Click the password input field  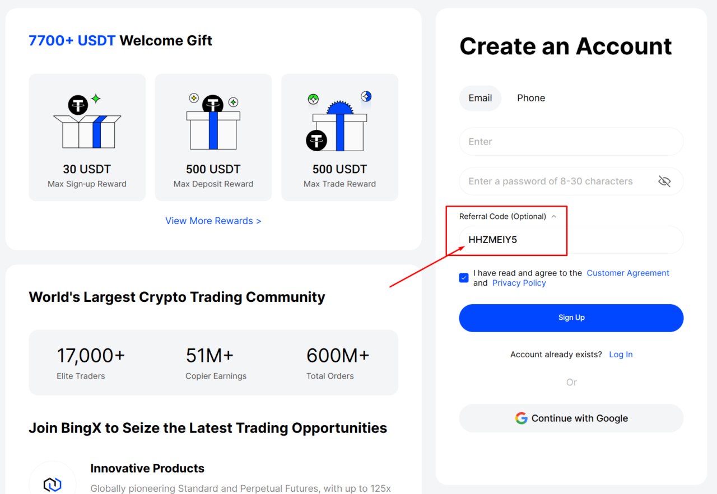(x=560, y=181)
